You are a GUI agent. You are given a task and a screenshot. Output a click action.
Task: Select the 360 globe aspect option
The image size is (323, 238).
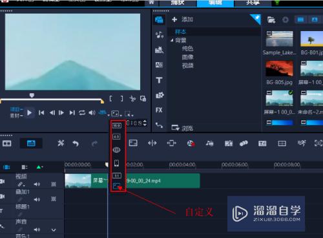coord(116,150)
